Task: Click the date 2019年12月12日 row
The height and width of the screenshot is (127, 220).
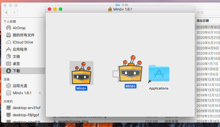Action: pyautogui.click(x=208, y=95)
